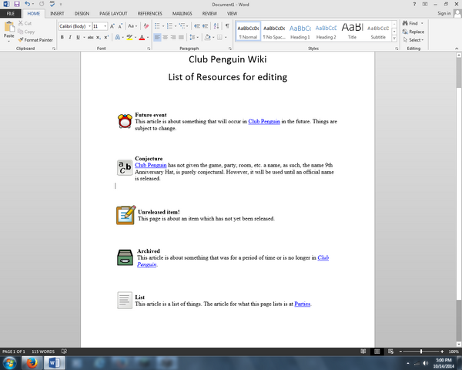This screenshot has height=370, width=462.
Task: Open the FILE tab
Action: pos(11,14)
